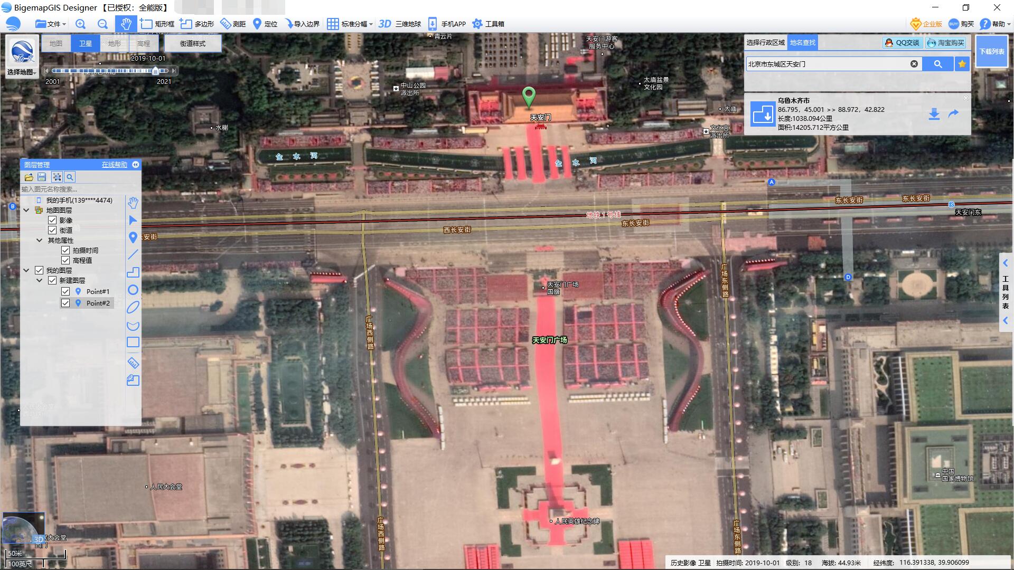Uncheck the 街道 layer checkbox

52,230
